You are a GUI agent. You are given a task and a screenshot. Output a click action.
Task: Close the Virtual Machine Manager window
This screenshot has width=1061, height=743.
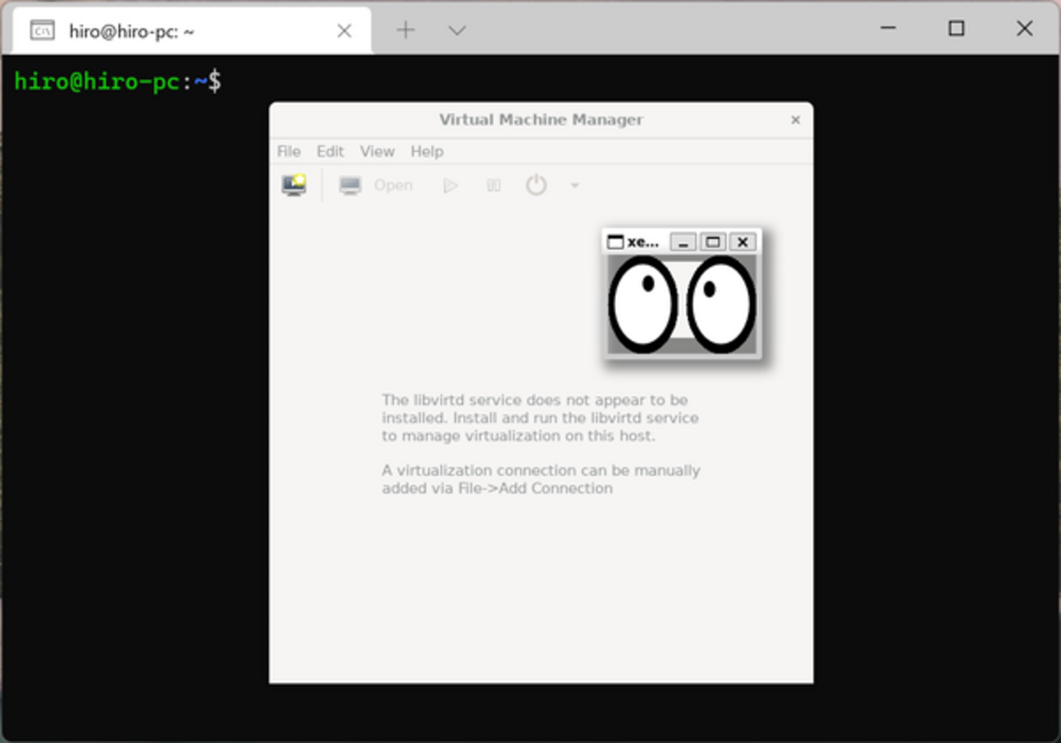[796, 120]
